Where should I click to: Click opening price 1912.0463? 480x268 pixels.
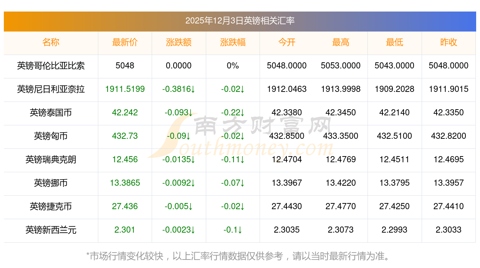[x=287, y=89]
